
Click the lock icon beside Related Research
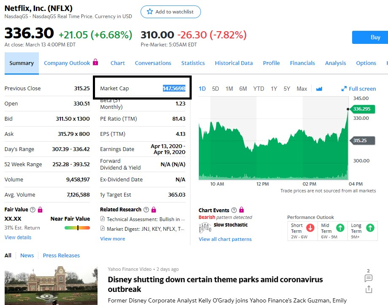pos(154,210)
